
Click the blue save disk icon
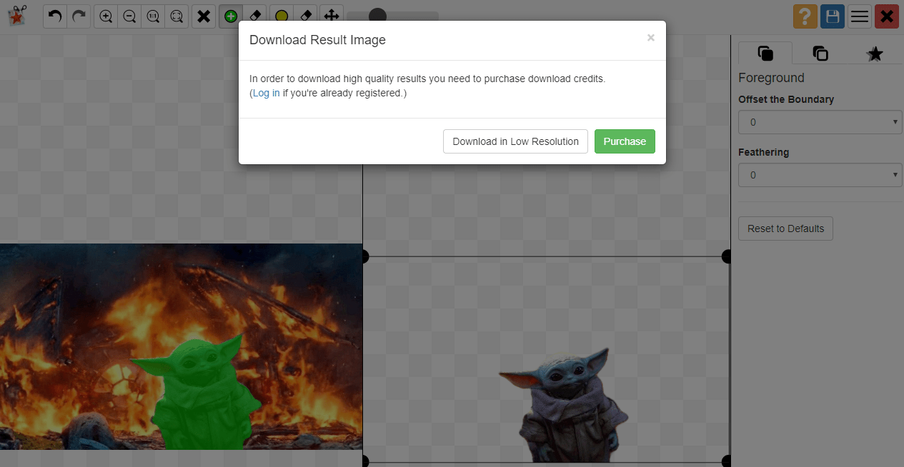[832, 16]
